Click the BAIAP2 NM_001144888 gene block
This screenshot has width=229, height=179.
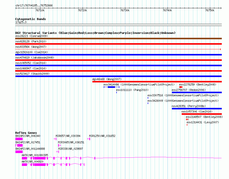pos(19,152)
